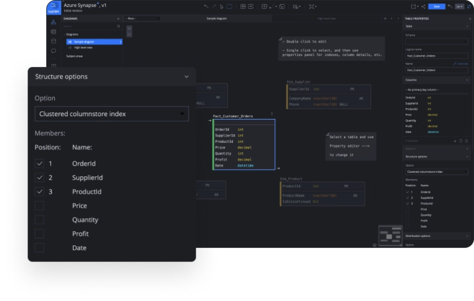This screenshot has height=301, width=474.
Task: Select the pointer cursor tool
Action: coord(221,6)
